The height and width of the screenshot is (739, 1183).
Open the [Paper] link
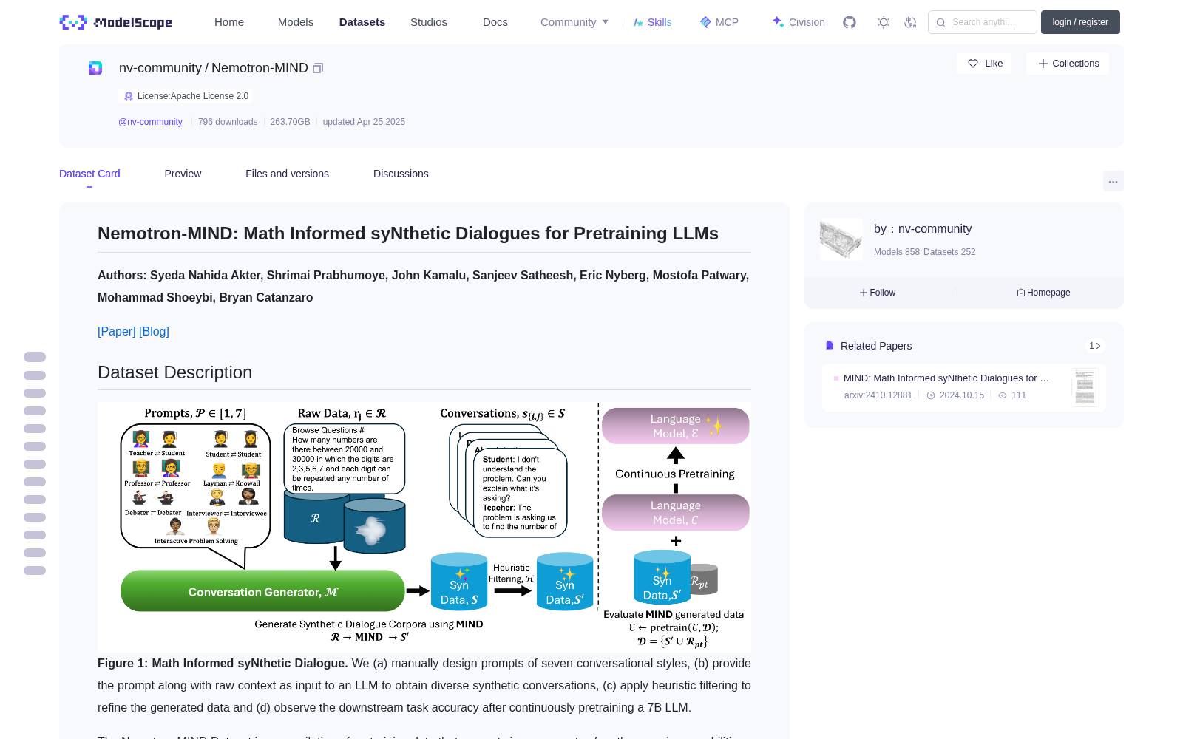(x=117, y=331)
